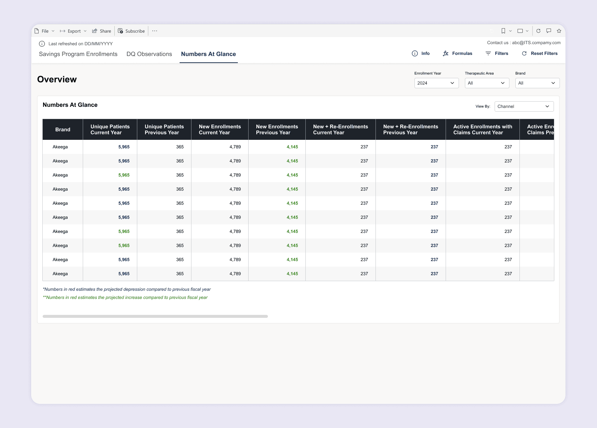
Task: Open the comments icon in the toolbar
Action: point(549,31)
